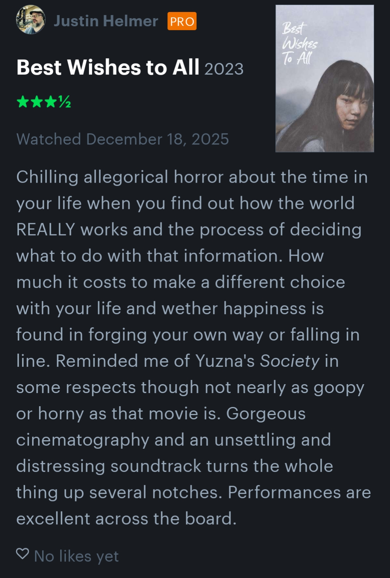Screen dimensions: 390x578
Task: Click the third green rating star
Action: 51,102
